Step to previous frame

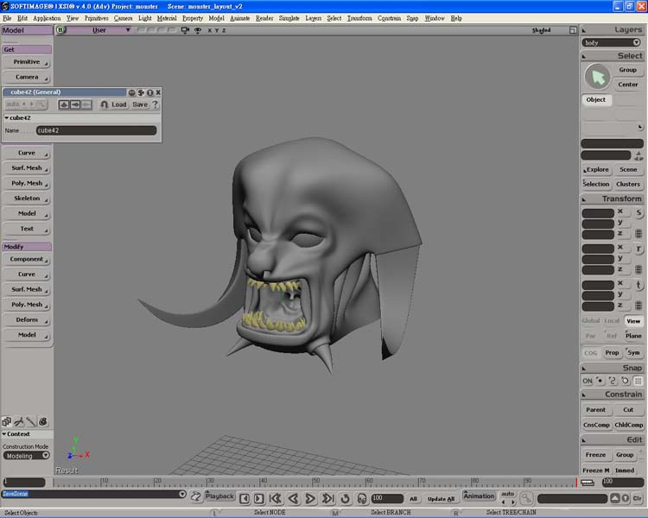245,499
